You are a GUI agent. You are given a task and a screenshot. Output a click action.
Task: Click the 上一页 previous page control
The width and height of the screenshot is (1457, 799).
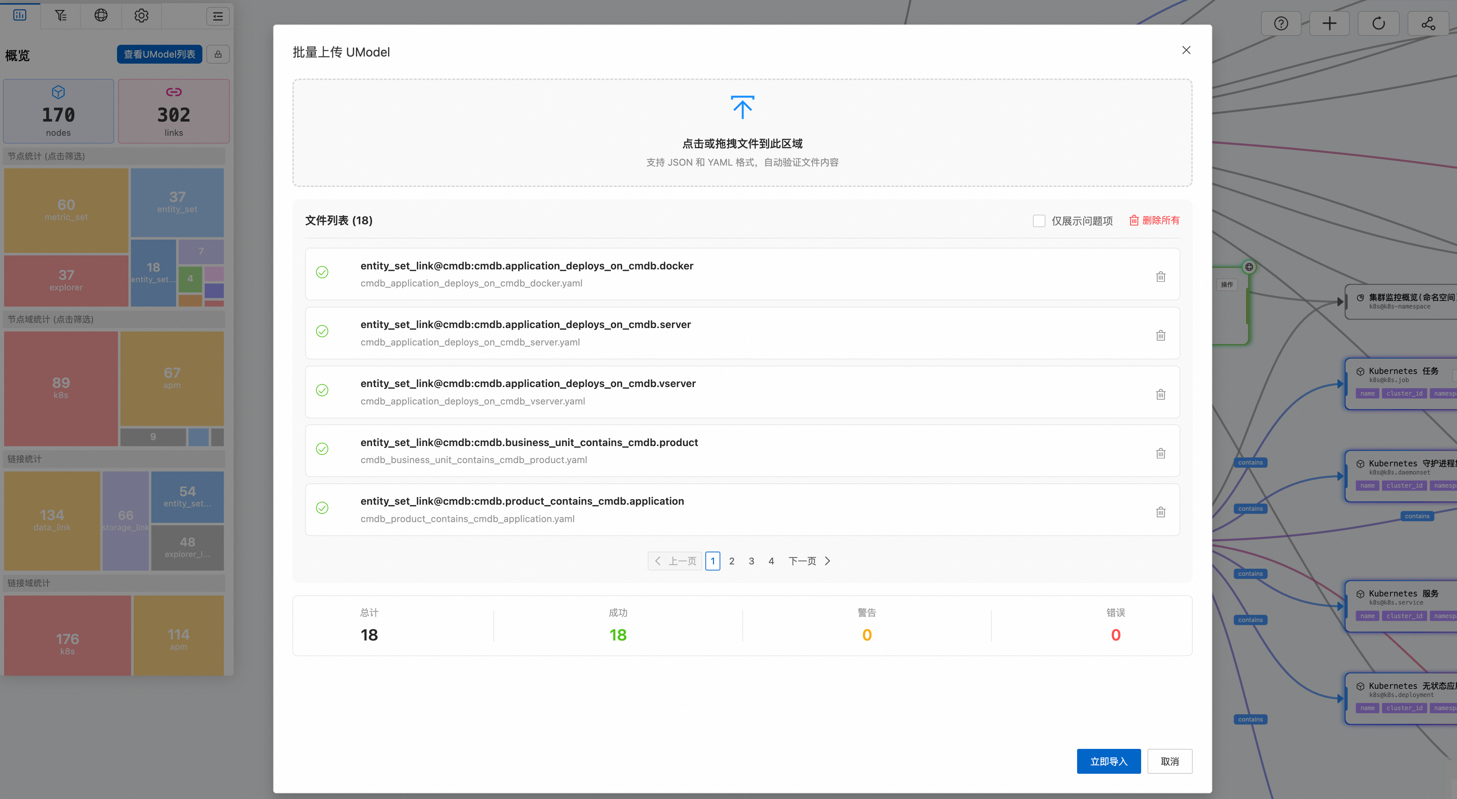tap(675, 561)
